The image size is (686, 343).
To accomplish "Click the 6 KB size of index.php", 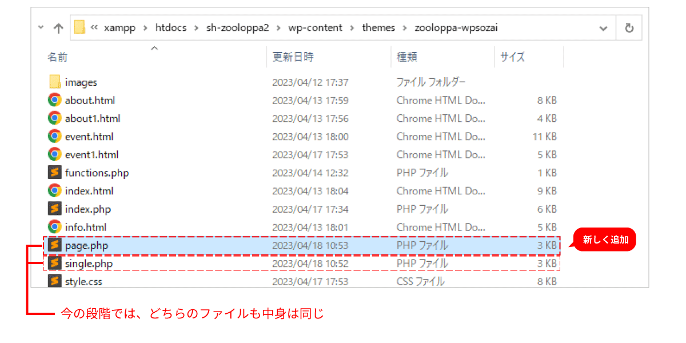I will click(547, 209).
